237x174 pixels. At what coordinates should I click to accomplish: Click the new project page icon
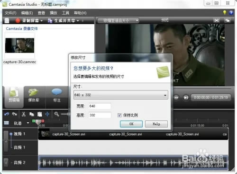[x=7, y=20]
